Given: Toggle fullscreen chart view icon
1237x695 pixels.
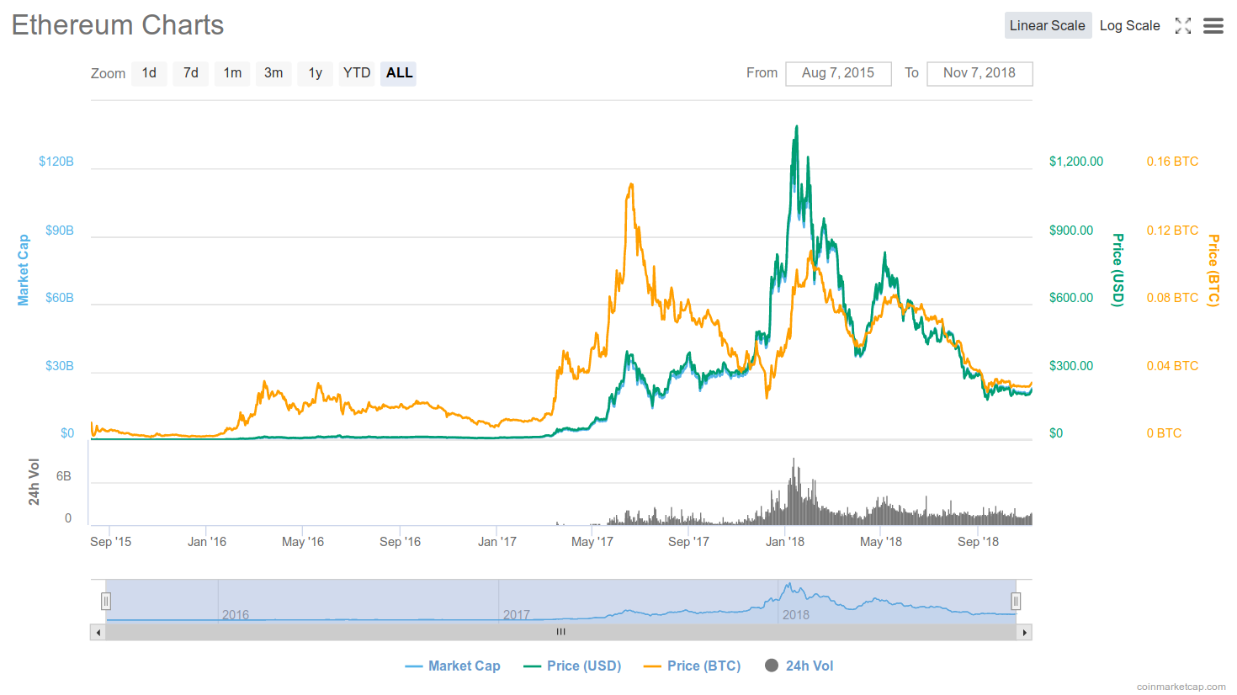Looking at the screenshot, I should (x=1183, y=25).
